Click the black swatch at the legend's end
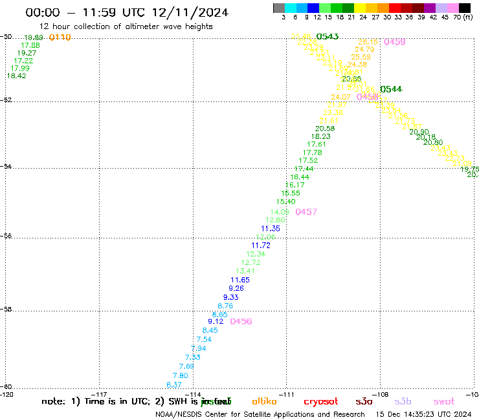The width and height of the screenshot is (479, 420). 464,8
